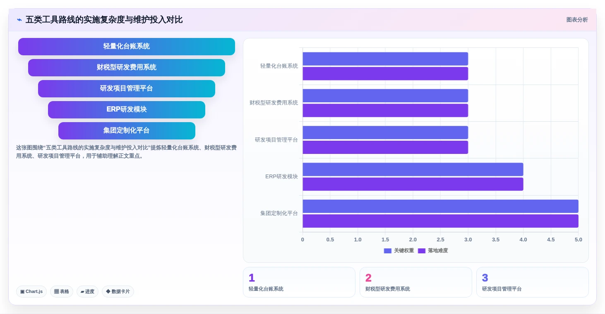Click the 表格 tag chip
The height and width of the screenshot is (314, 605).
62,291
